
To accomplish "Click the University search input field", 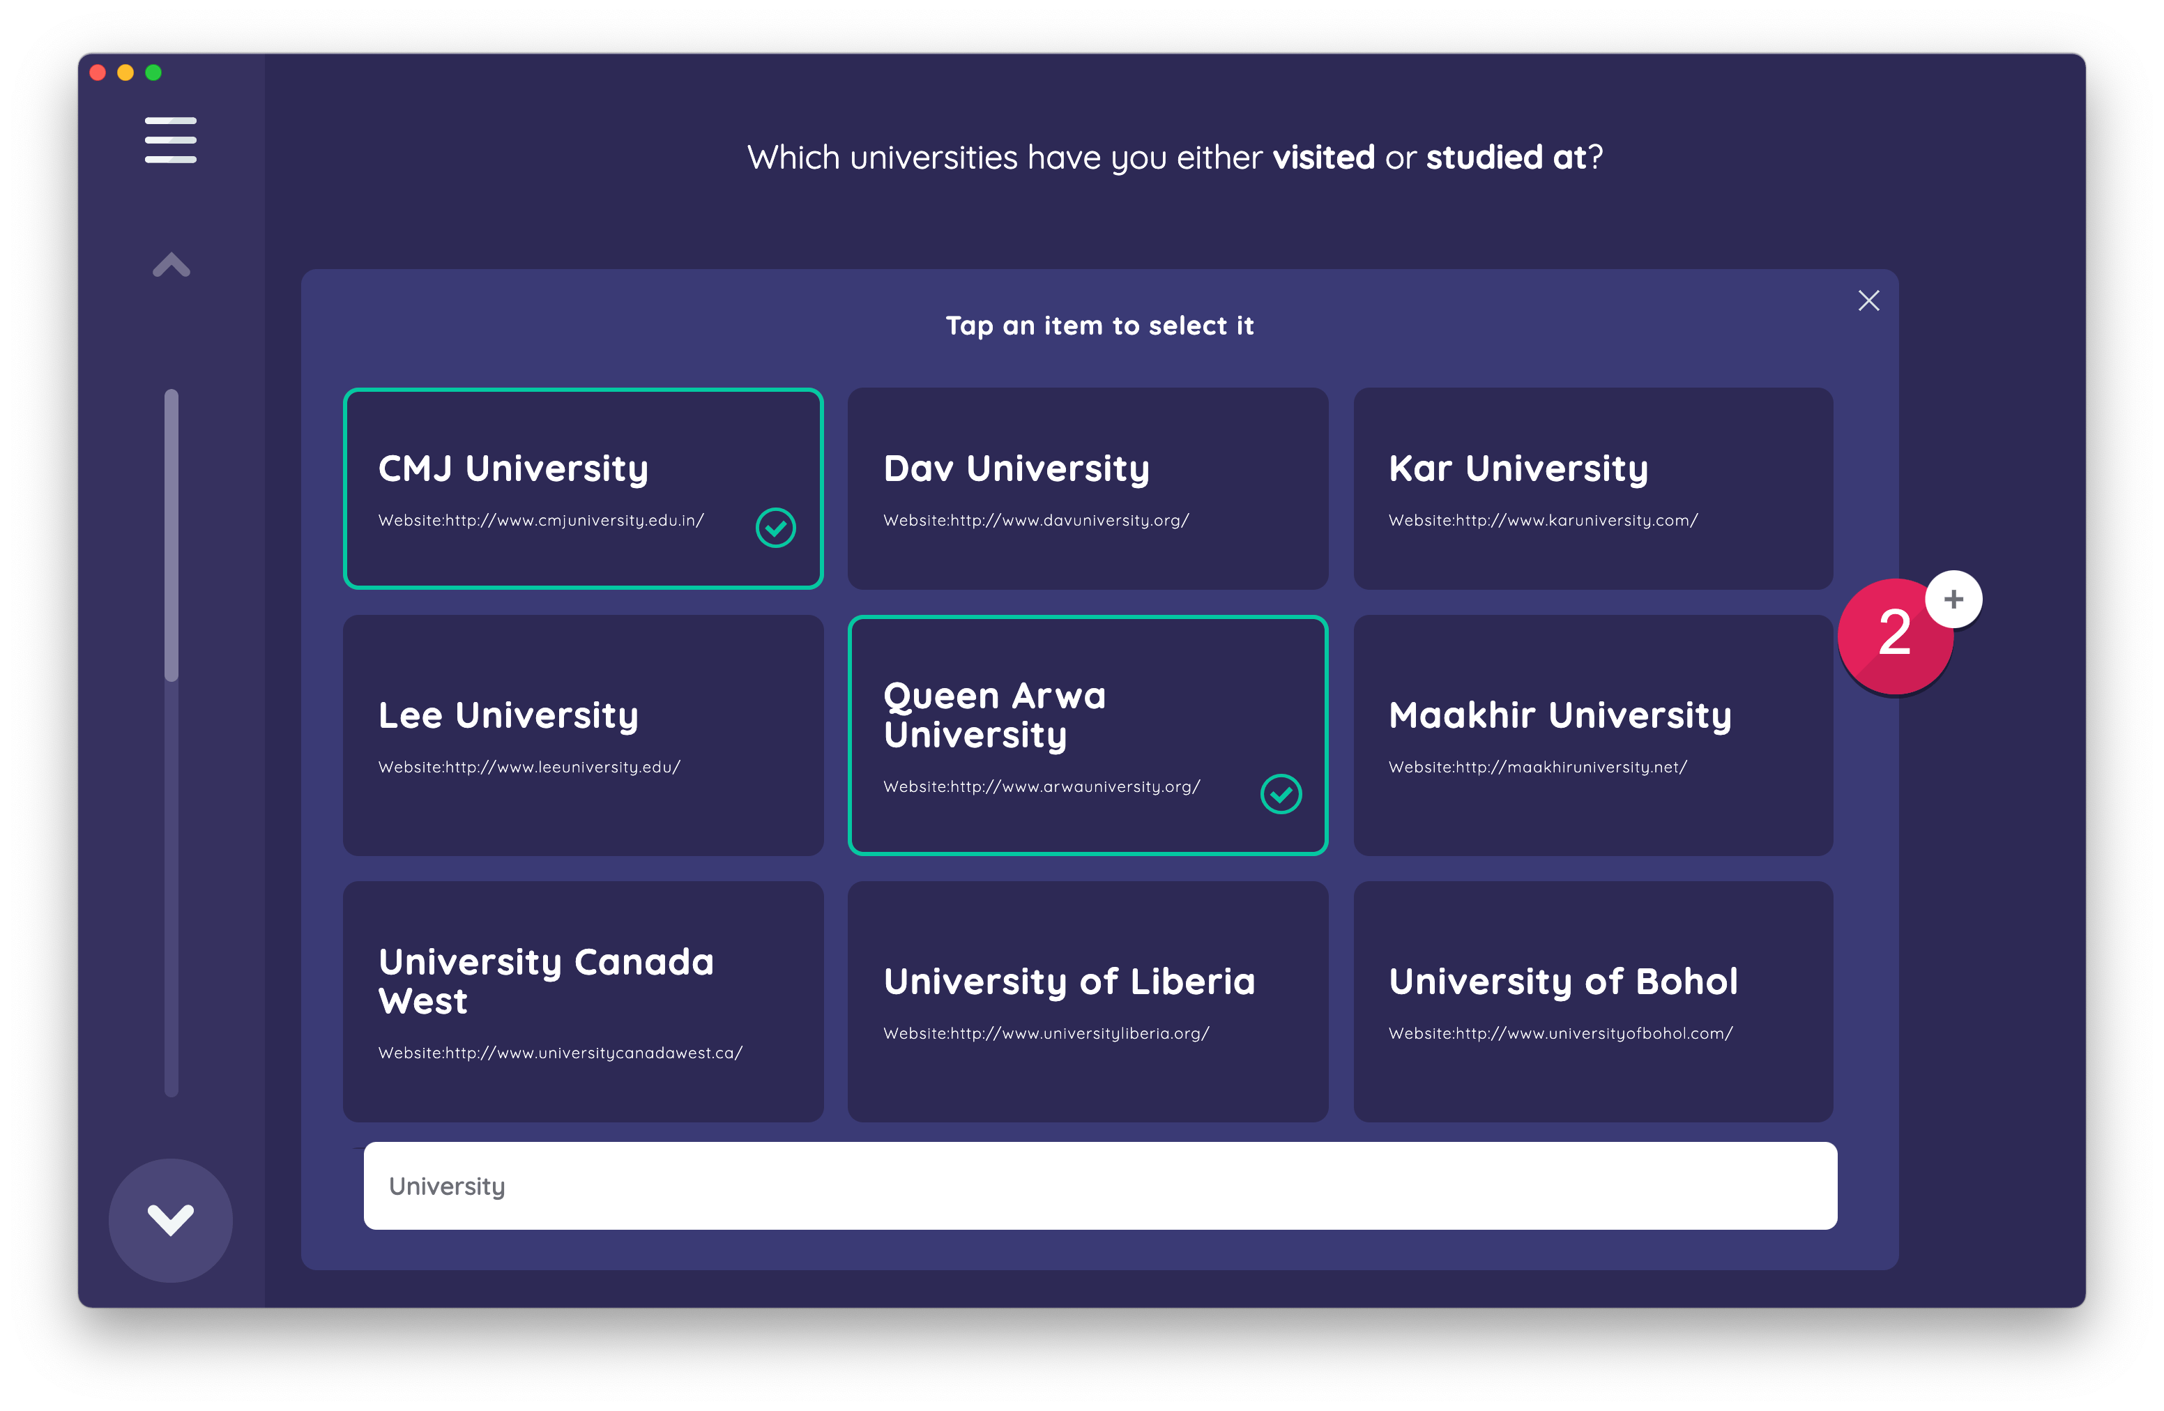I will [x=1100, y=1186].
